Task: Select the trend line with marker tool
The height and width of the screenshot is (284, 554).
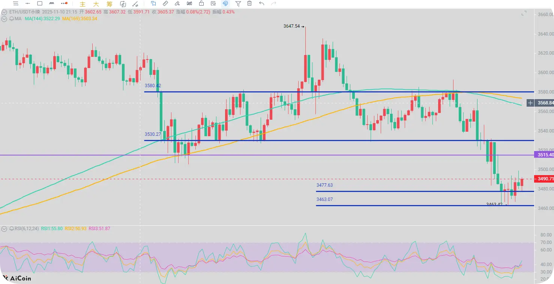Action: (135, 4)
